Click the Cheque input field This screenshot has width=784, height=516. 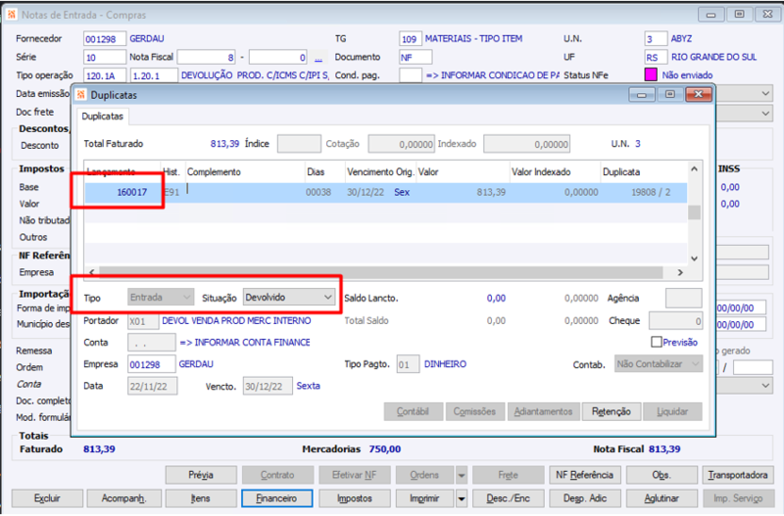coord(675,321)
